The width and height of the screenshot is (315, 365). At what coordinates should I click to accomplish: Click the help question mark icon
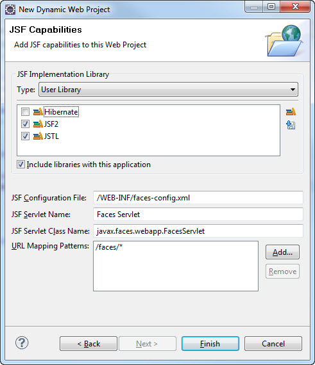point(22,343)
